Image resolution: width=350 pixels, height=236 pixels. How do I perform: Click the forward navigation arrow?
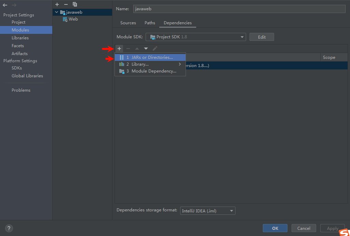click(x=14, y=5)
